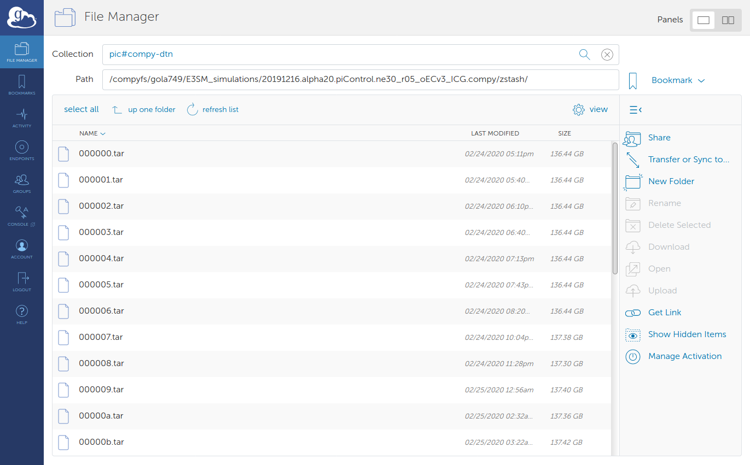Viewport: 750px width, 465px height.
Task: Open the Bookmark dropdown
Action: point(678,80)
